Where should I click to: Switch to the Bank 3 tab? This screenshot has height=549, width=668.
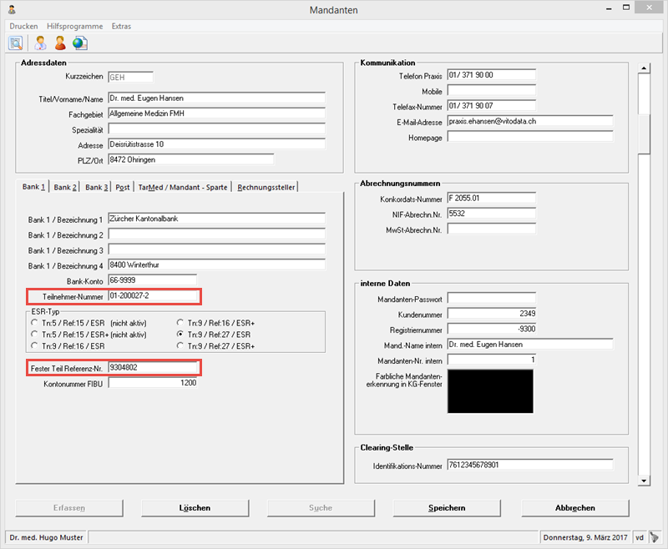tap(96, 187)
